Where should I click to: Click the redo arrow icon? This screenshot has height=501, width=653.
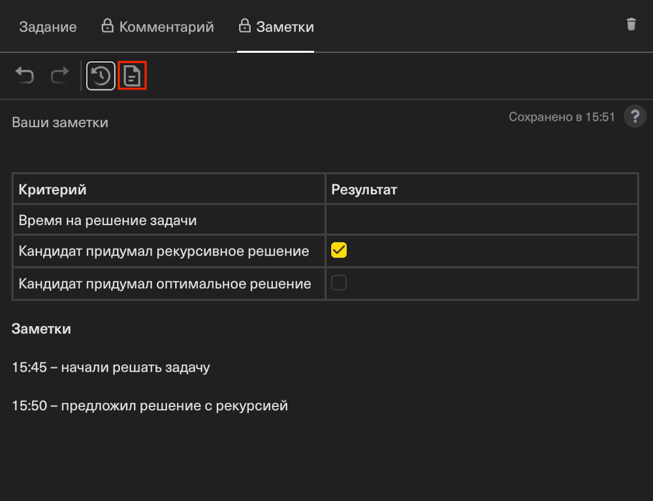(x=59, y=75)
